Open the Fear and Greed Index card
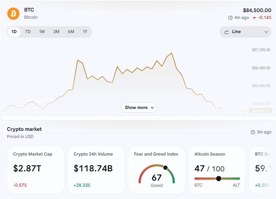Screen dimensions: 276x199 pos(157,170)
